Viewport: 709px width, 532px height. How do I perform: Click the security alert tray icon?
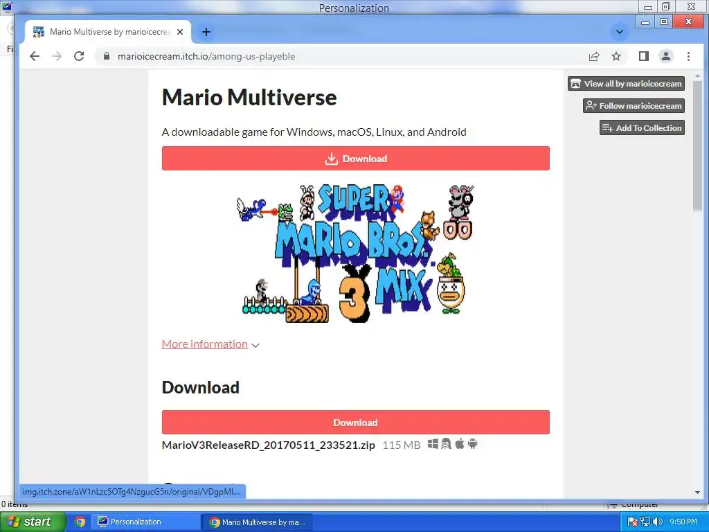tap(633, 522)
